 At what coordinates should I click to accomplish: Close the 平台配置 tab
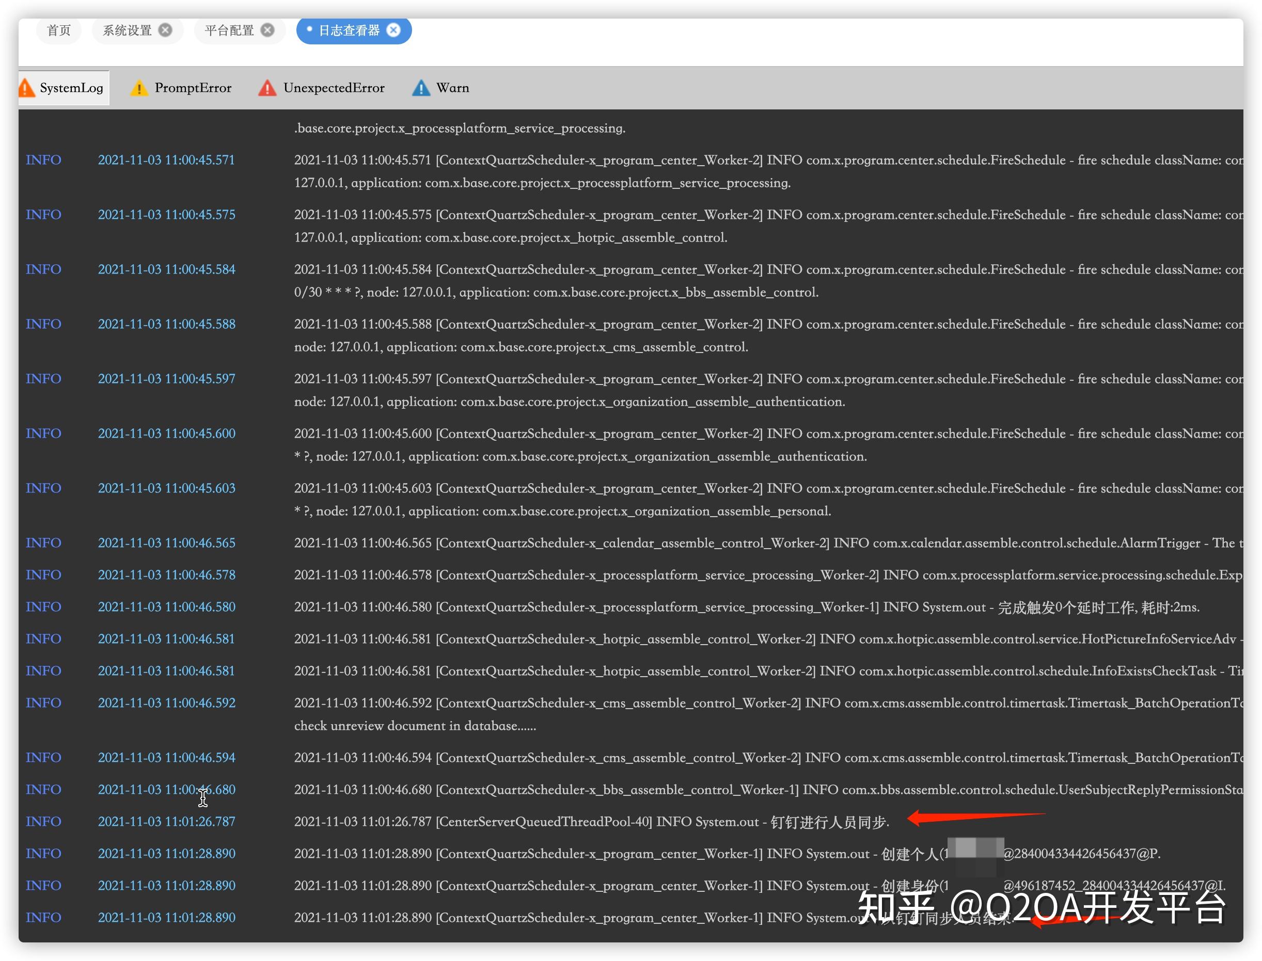coord(267,30)
